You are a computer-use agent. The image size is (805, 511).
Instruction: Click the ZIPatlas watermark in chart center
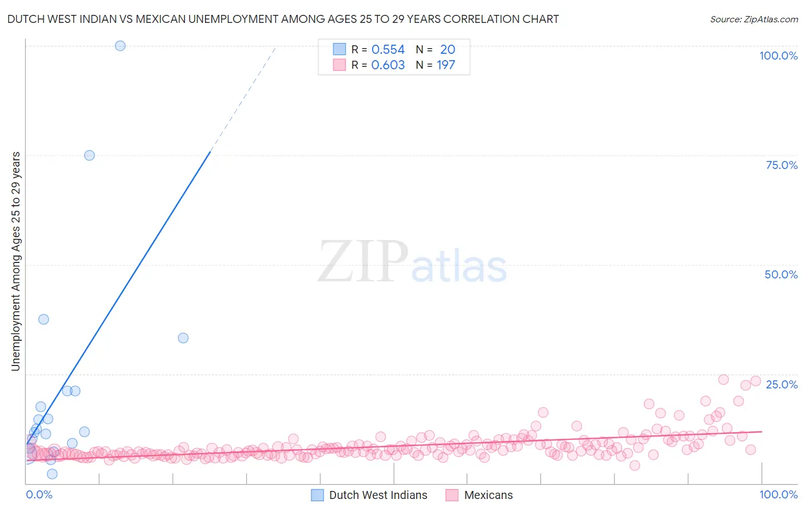coord(412,262)
